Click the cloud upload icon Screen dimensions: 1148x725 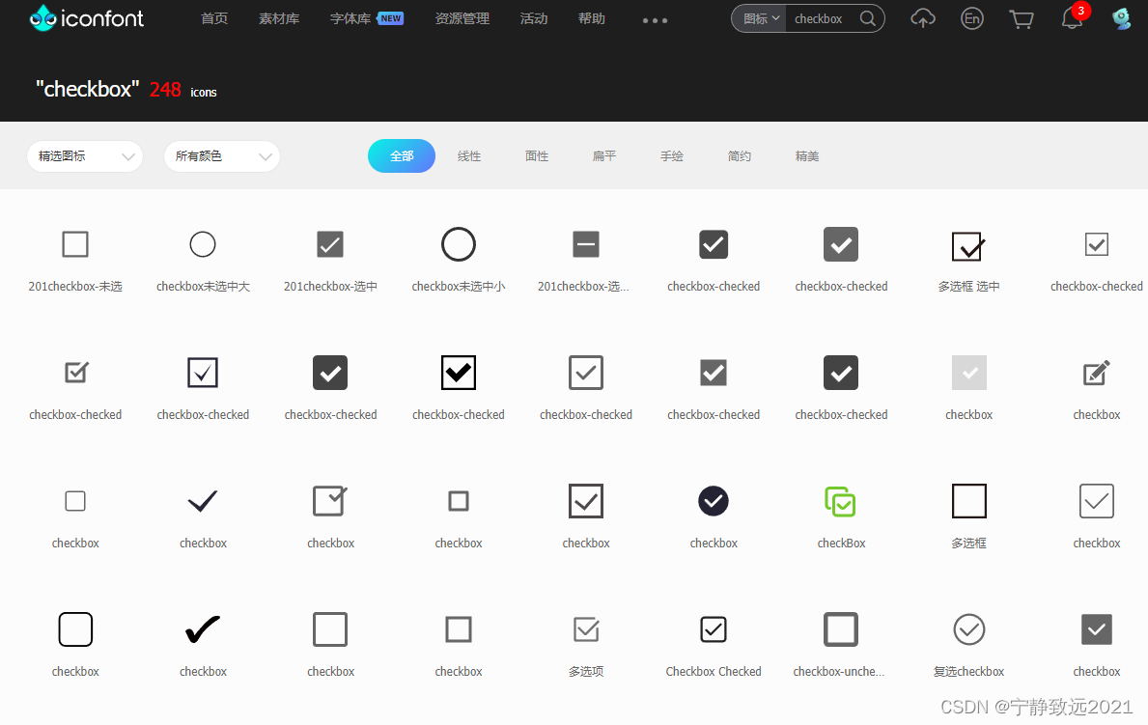coord(922,18)
